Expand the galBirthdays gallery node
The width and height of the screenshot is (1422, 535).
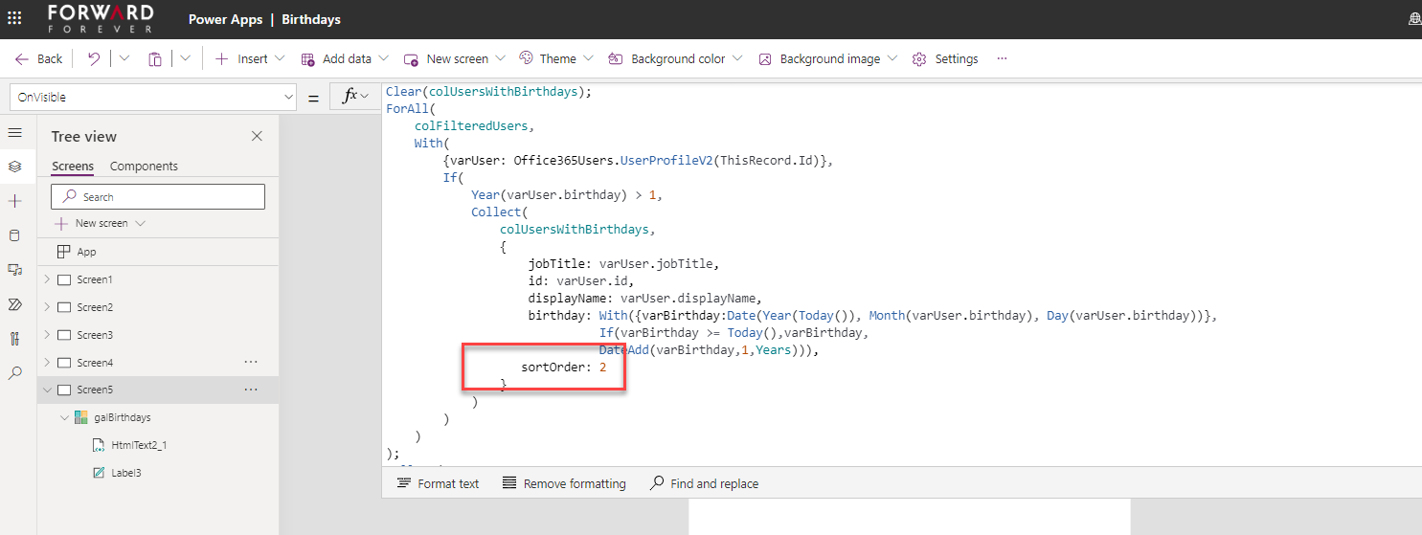click(x=64, y=417)
